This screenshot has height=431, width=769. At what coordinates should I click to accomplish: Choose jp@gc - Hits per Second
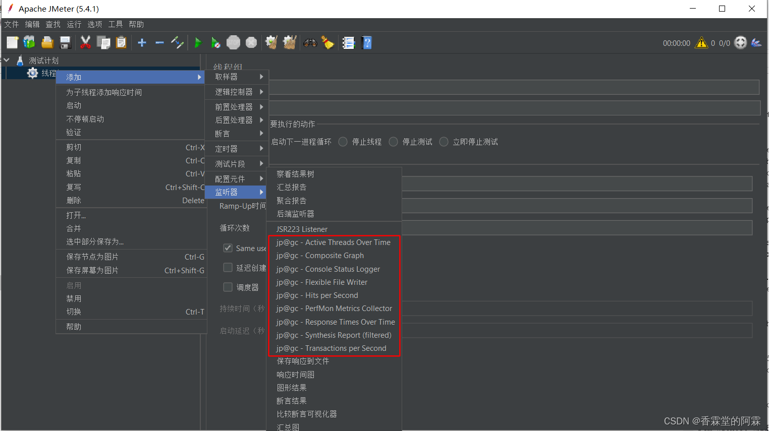(x=334, y=295)
